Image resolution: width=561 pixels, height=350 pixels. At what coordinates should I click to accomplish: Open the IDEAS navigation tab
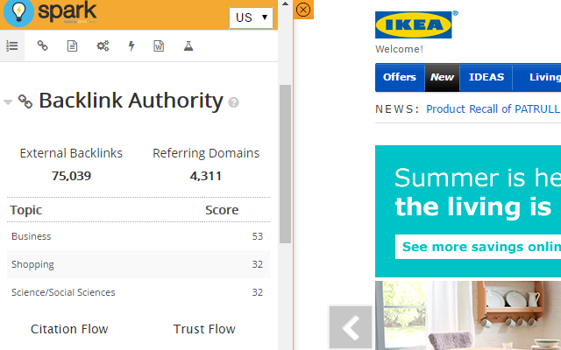[x=486, y=77]
